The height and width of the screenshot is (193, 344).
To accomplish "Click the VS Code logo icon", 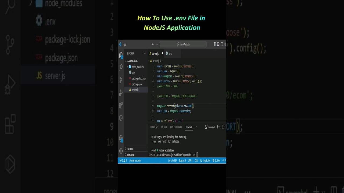I will (120, 44).
